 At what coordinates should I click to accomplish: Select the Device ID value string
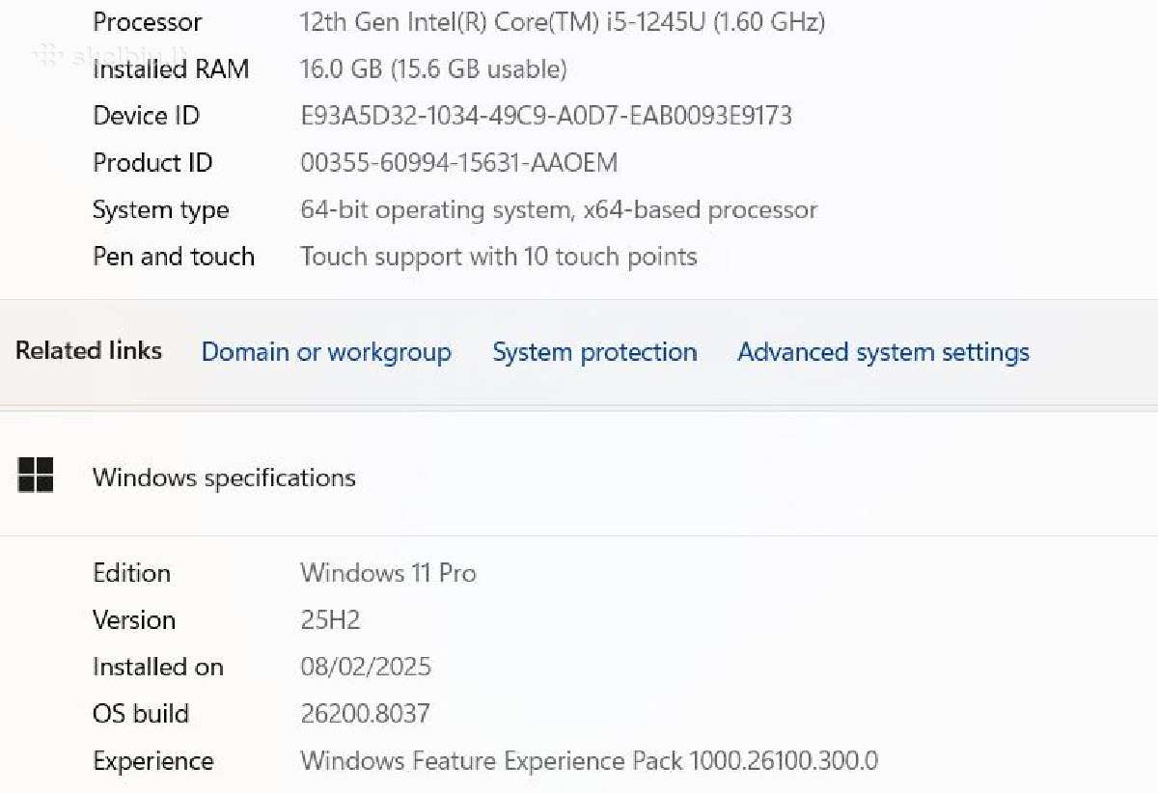coord(546,116)
